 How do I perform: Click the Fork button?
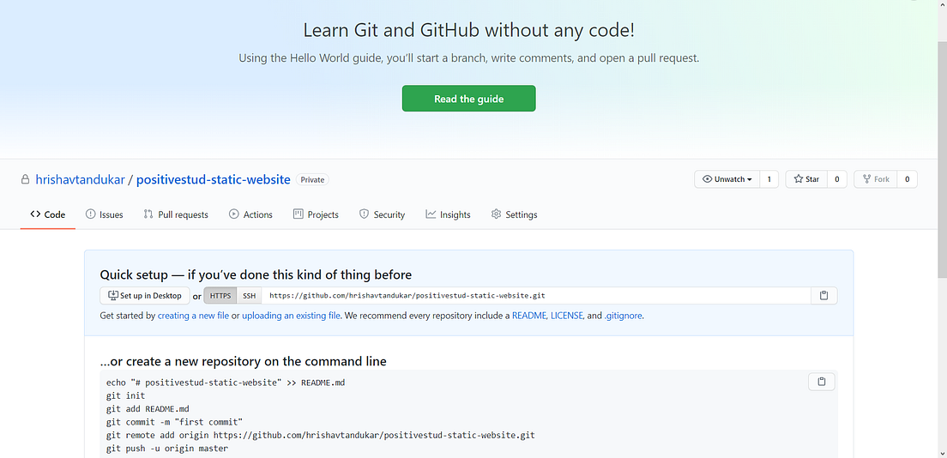(876, 179)
